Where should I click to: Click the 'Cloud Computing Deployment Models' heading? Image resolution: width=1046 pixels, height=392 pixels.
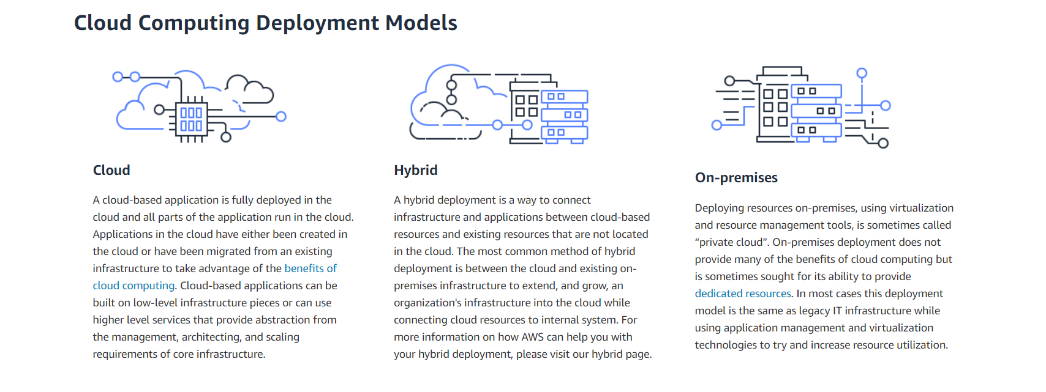click(266, 23)
